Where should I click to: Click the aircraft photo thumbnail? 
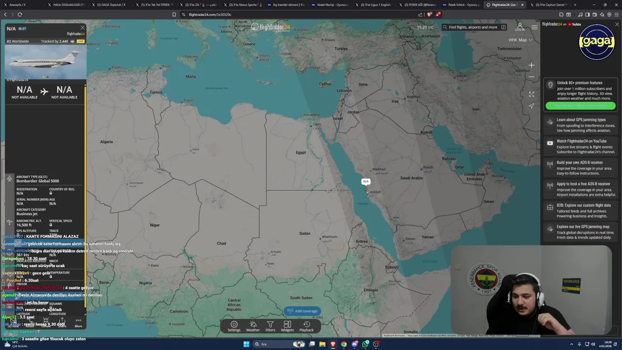pos(46,62)
